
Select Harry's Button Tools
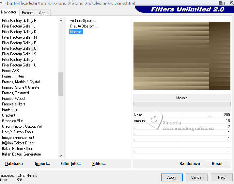point(18,132)
